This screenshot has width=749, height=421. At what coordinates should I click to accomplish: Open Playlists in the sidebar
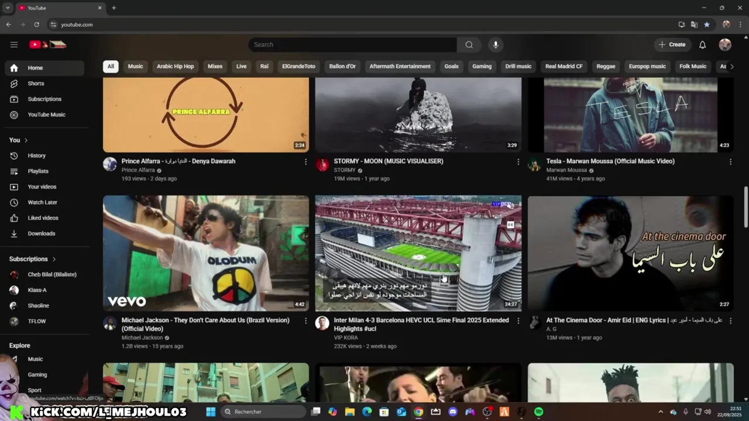(x=44, y=171)
